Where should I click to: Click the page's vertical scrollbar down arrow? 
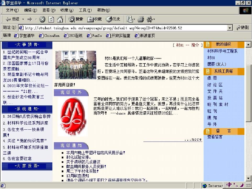click(249, 178)
